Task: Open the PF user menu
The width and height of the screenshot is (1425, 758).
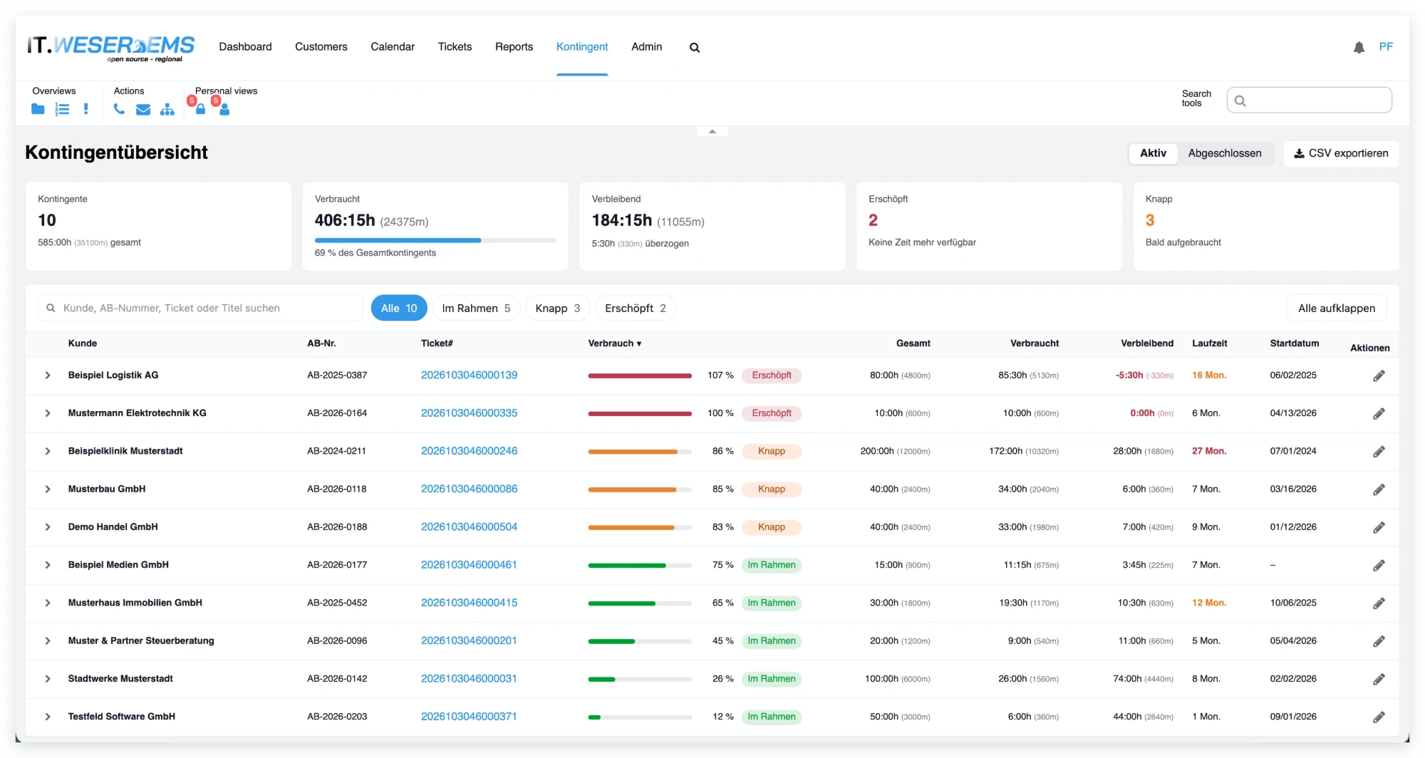Action: point(1386,47)
